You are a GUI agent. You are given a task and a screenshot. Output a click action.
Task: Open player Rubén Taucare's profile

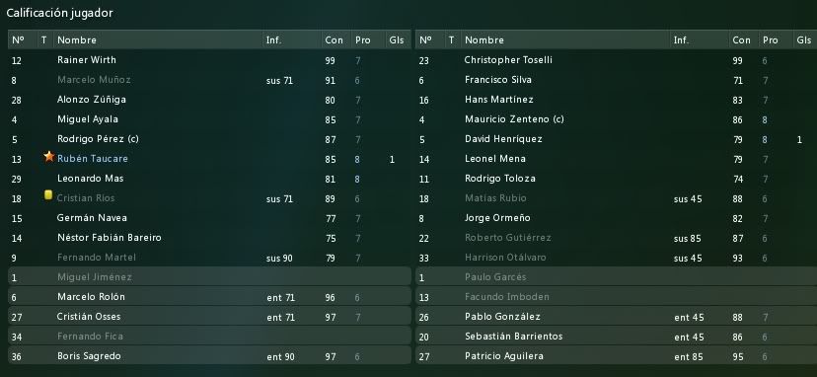tap(93, 159)
